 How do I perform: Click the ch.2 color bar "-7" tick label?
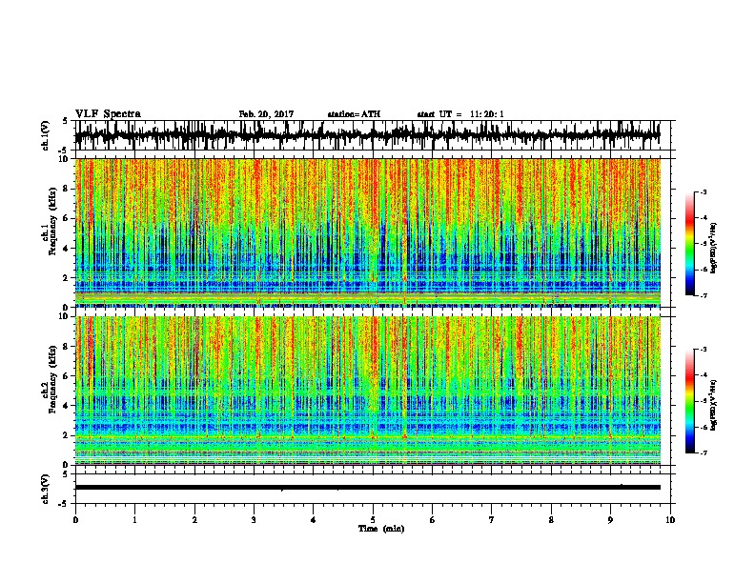pos(704,453)
